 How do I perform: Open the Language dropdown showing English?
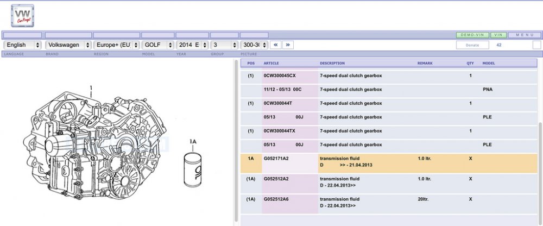[x=22, y=45]
